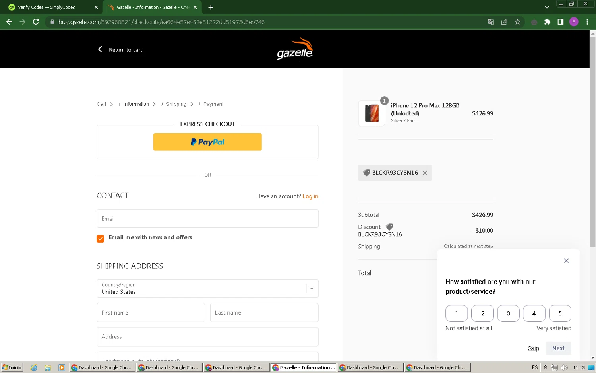This screenshot has height=373, width=596.
Task: Focus the Email input field
Action: (x=207, y=219)
